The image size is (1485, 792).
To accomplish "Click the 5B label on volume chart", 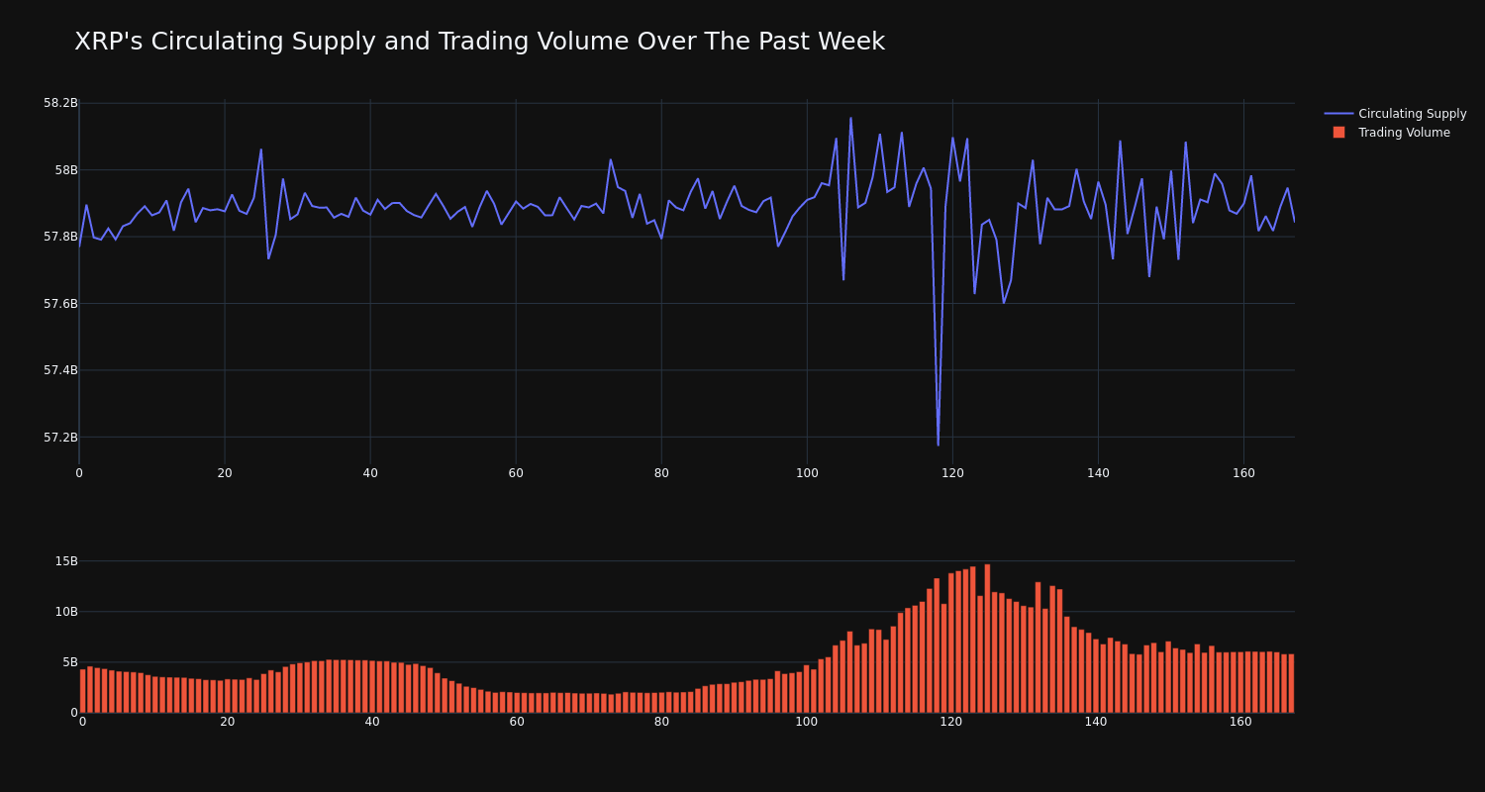I will tap(69, 662).
